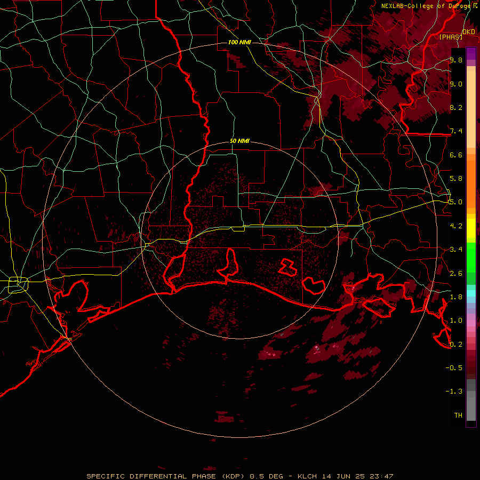Pick the orange band in color bar

pyautogui.click(x=471, y=183)
